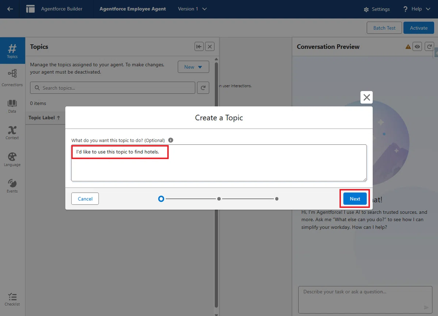
Task: Click Cancel in Create a Topic
Action: [x=85, y=199]
